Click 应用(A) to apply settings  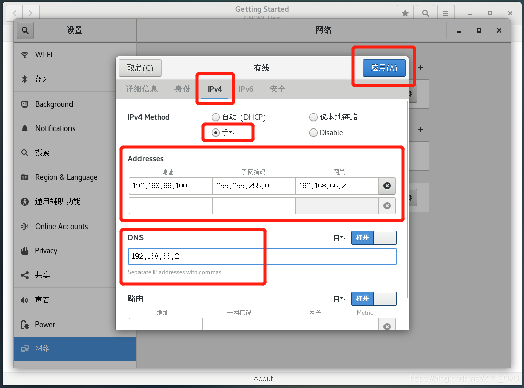tap(384, 68)
